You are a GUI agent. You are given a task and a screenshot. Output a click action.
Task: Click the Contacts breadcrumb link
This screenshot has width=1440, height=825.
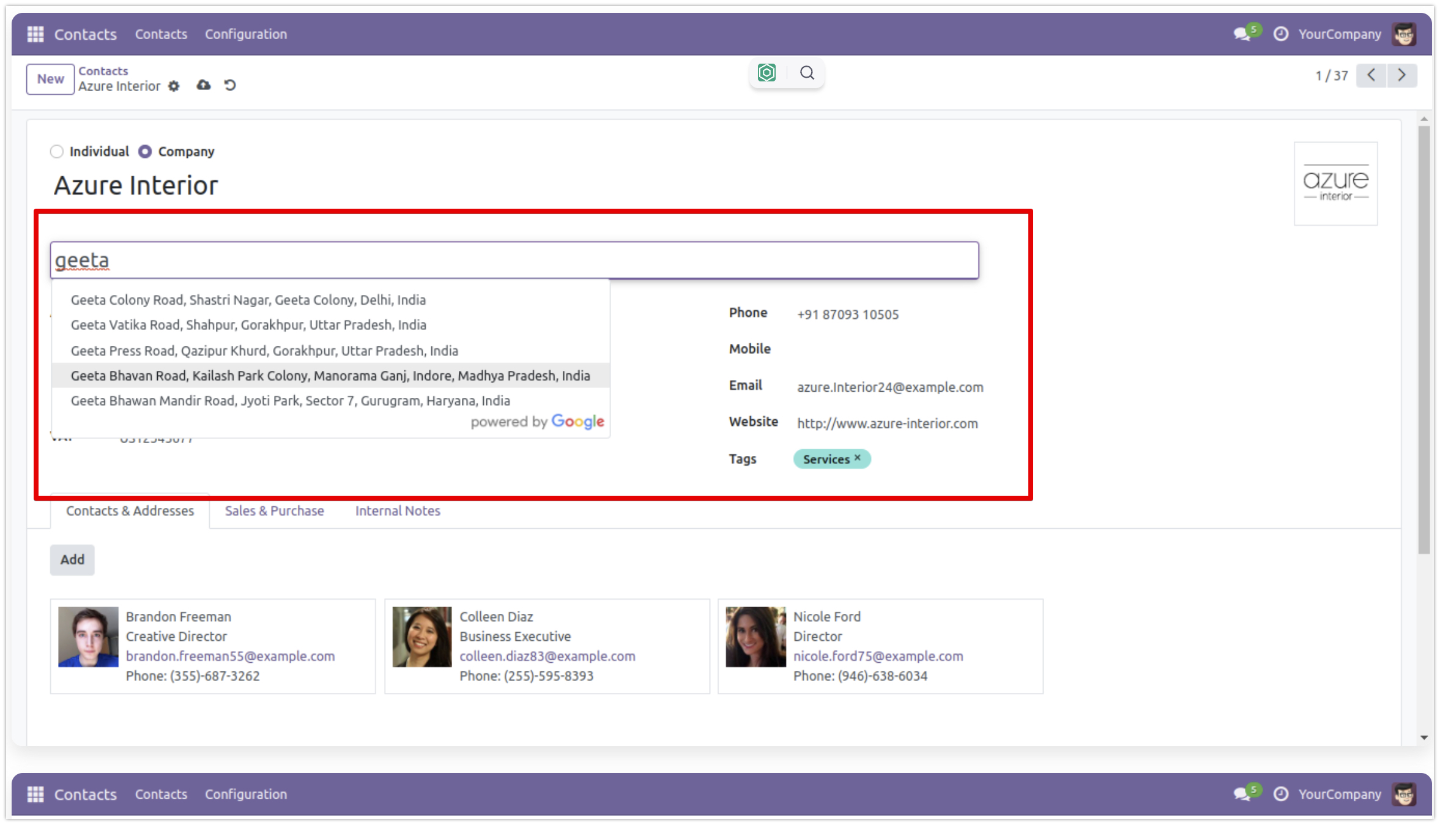click(103, 71)
